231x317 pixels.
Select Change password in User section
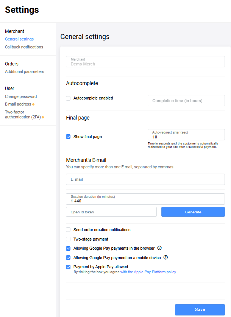21,96
